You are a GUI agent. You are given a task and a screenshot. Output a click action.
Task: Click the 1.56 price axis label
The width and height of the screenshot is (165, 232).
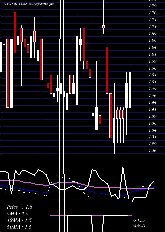(x=152, y=68)
